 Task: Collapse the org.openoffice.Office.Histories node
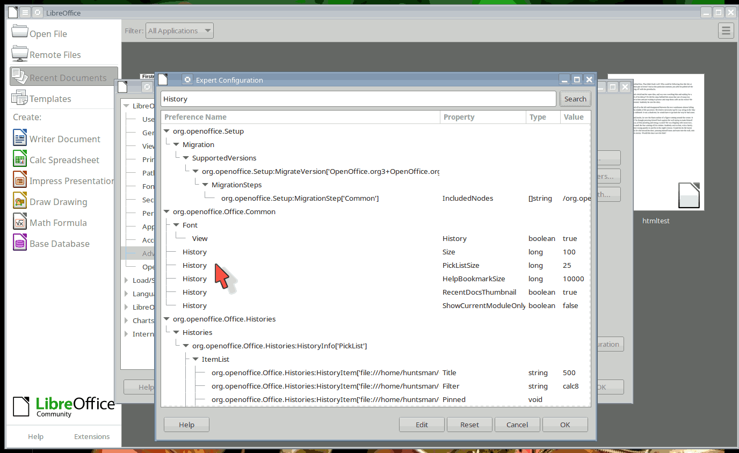[x=166, y=319]
